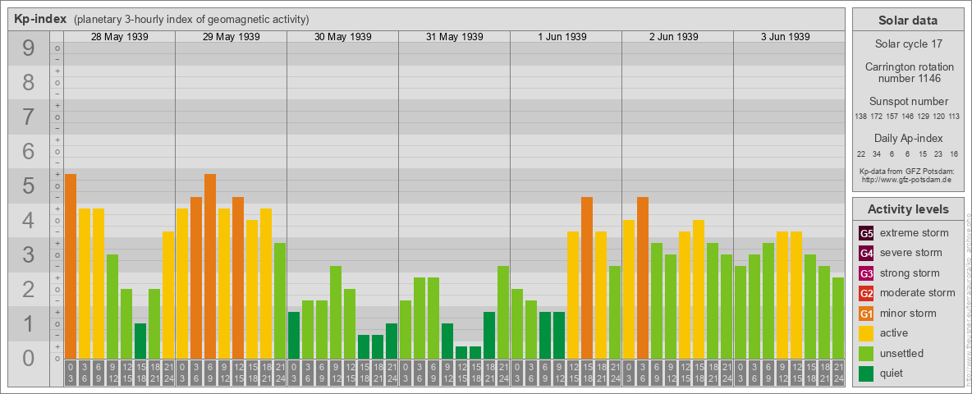972x394 pixels.
Task: Click the G2 moderate storm legend icon
Action: point(866,293)
